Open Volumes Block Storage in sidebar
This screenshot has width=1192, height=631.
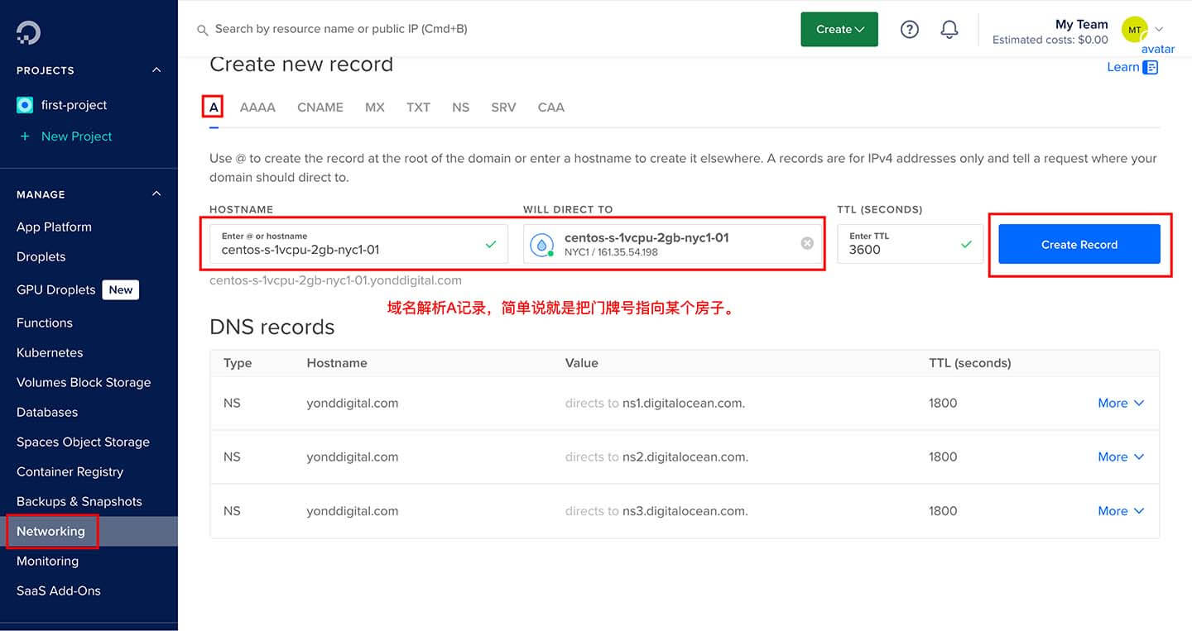[x=84, y=382]
